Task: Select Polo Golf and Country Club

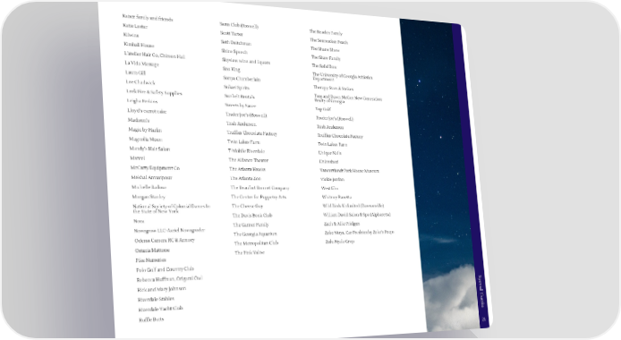Action: 165,269
